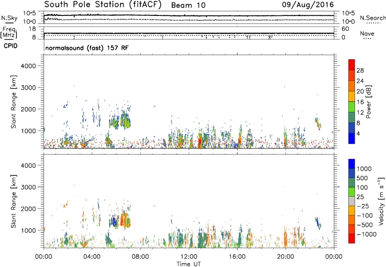Click the '08:00' time tick label
Image resolution: width=386 pixels, height=267 pixels.
[x=140, y=257]
